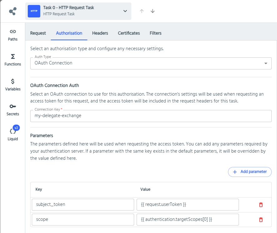This screenshot has width=277, height=233.
Task: Open the Functions sidebar section
Action: tap(13, 60)
